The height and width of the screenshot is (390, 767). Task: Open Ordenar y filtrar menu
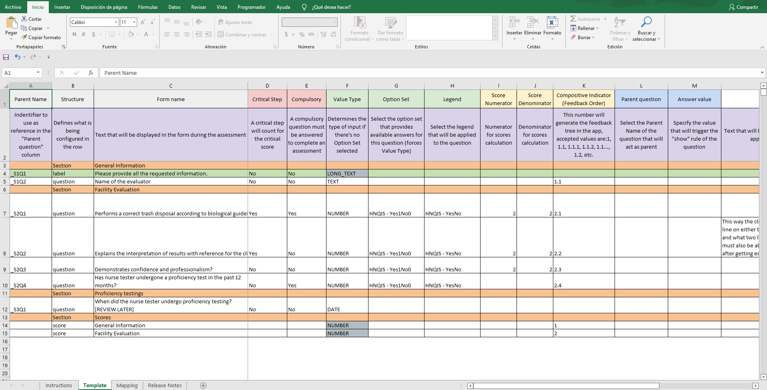tap(620, 29)
